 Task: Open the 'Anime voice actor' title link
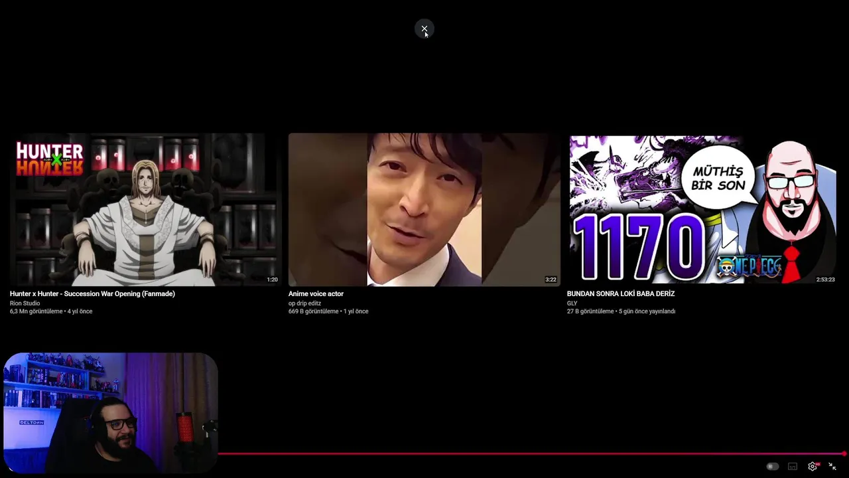316,293
